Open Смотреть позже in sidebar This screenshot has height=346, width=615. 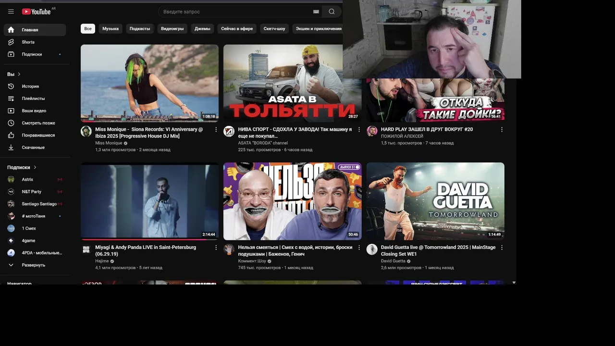[35, 123]
